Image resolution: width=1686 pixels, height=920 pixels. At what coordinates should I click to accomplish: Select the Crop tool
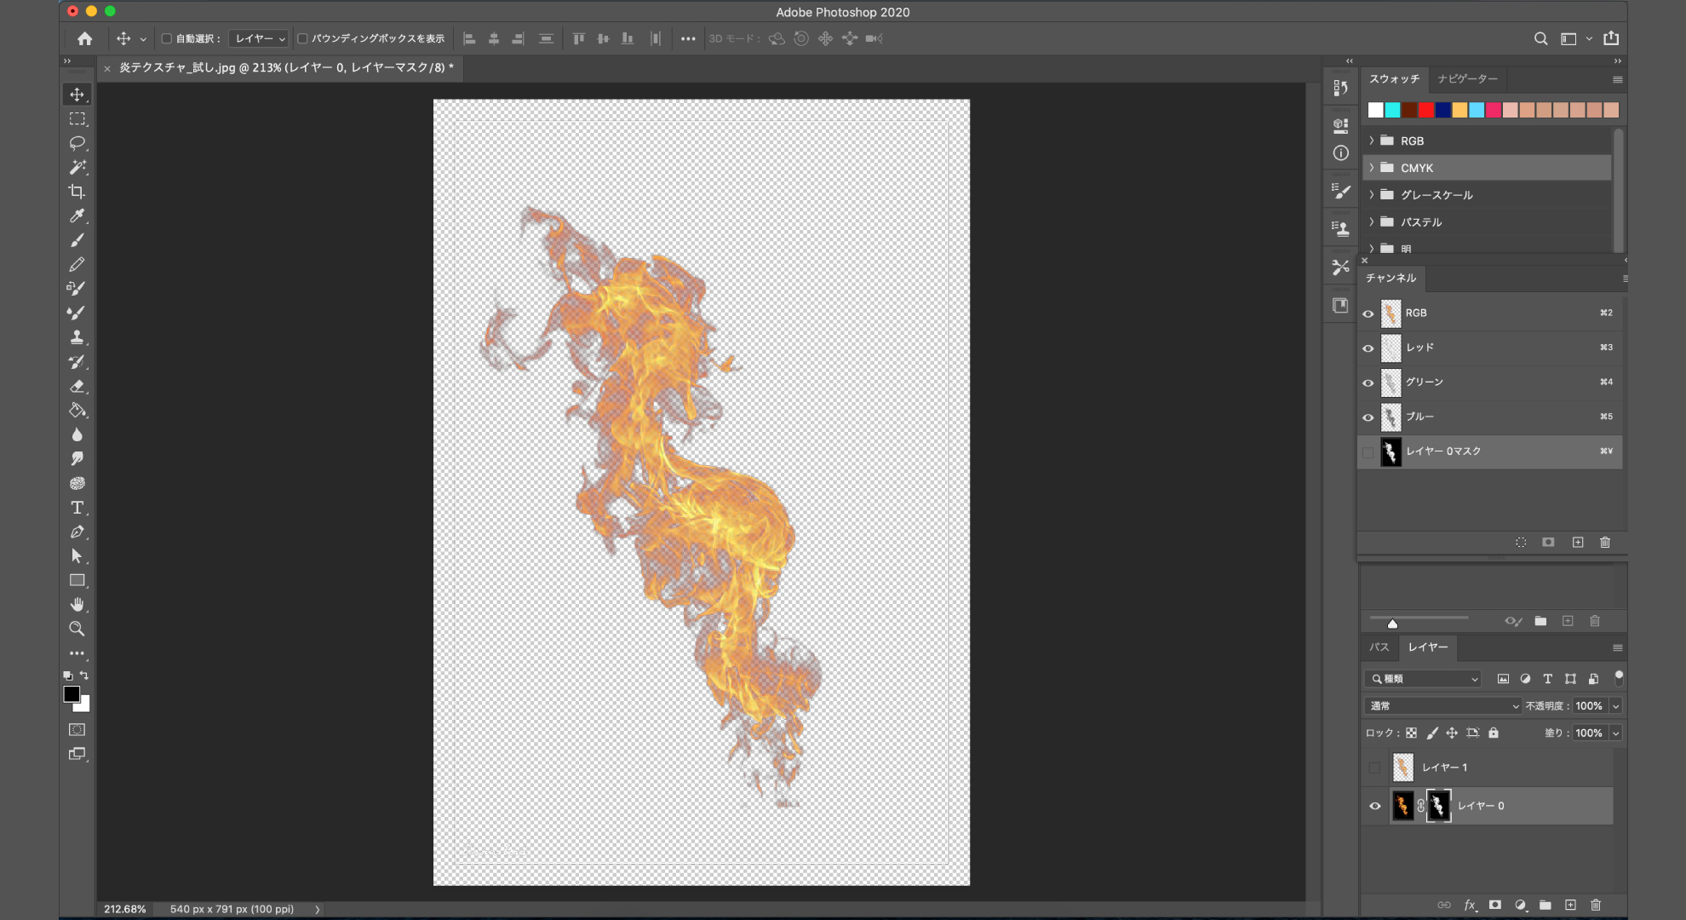[77, 192]
